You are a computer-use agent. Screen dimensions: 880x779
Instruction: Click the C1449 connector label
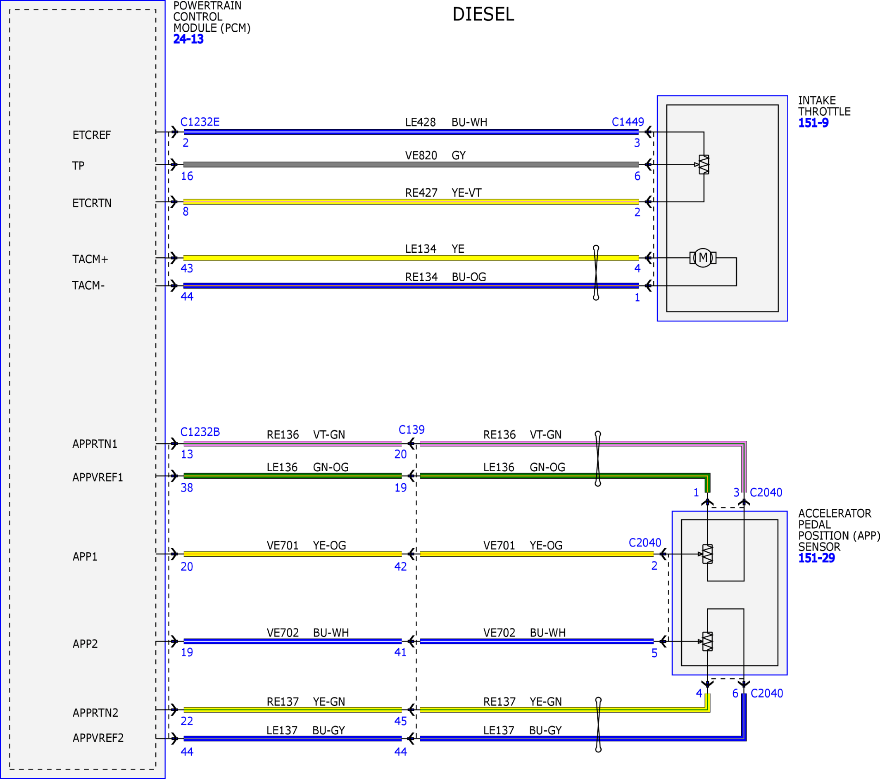coord(628,122)
